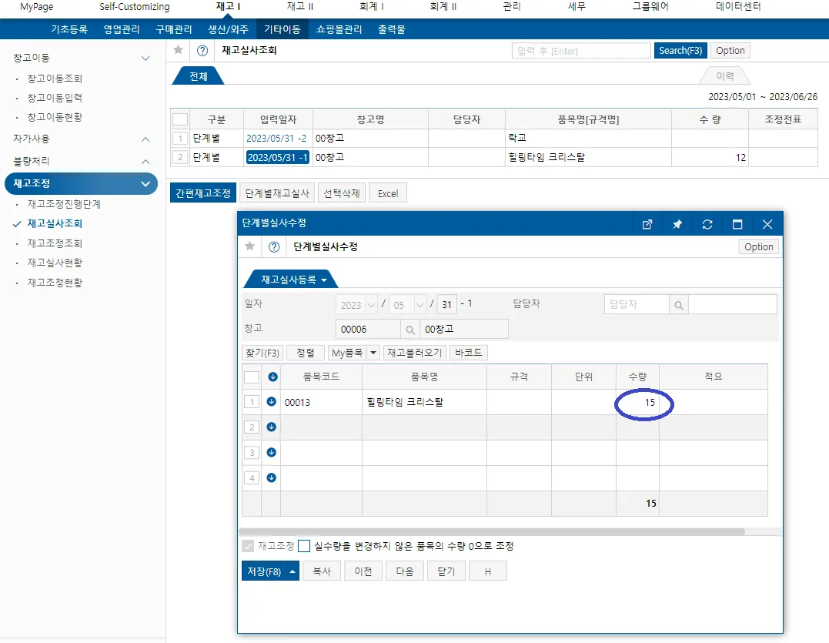The image size is (829, 643).
Task: Click the down-arrow icon in item row 1
Action: point(271,402)
